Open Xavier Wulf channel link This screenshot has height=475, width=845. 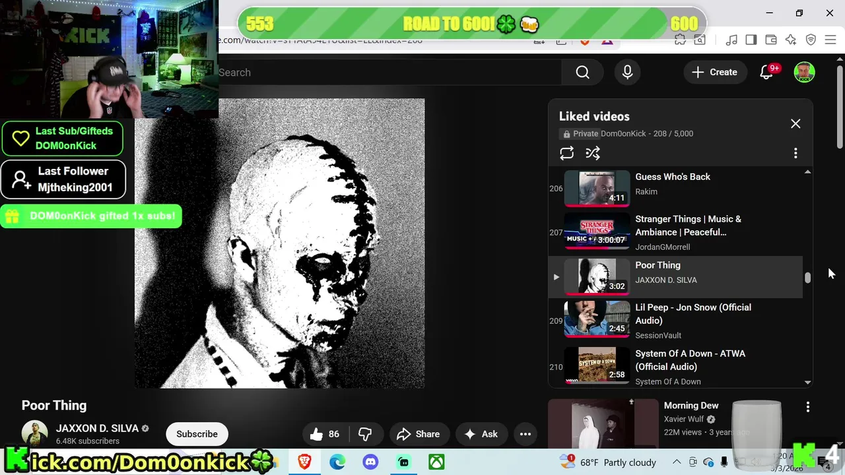(685, 419)
